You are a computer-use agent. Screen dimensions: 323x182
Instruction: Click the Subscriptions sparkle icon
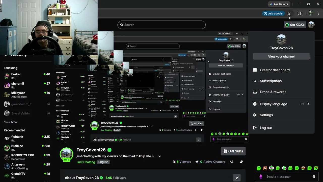(x=255, y=81)
